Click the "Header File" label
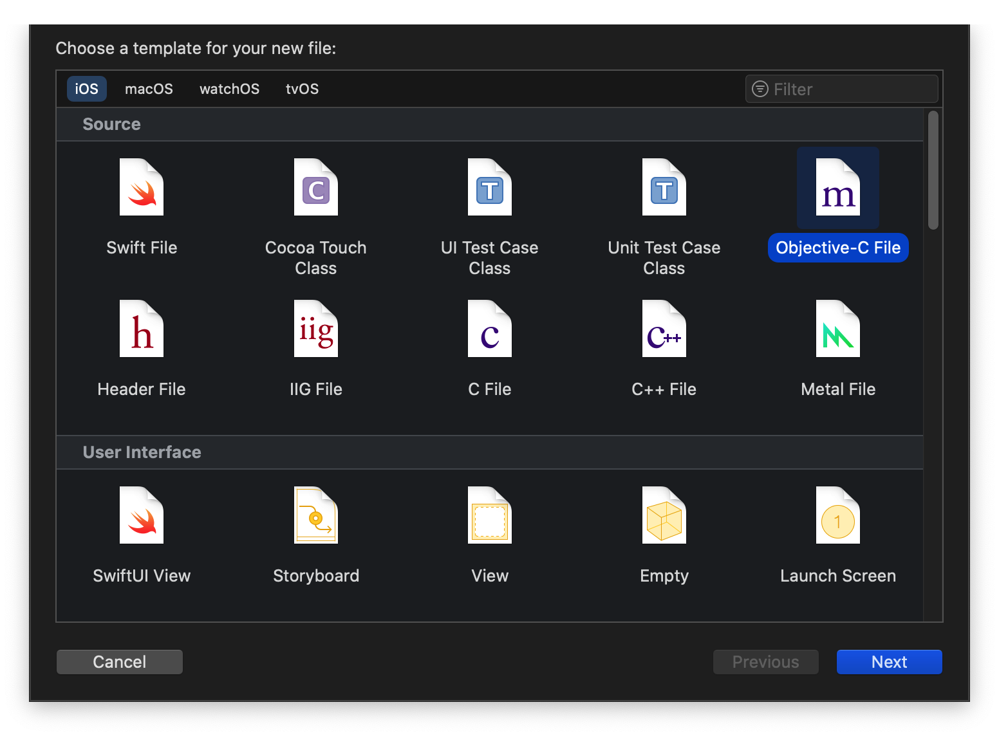 tap(142, 389)
